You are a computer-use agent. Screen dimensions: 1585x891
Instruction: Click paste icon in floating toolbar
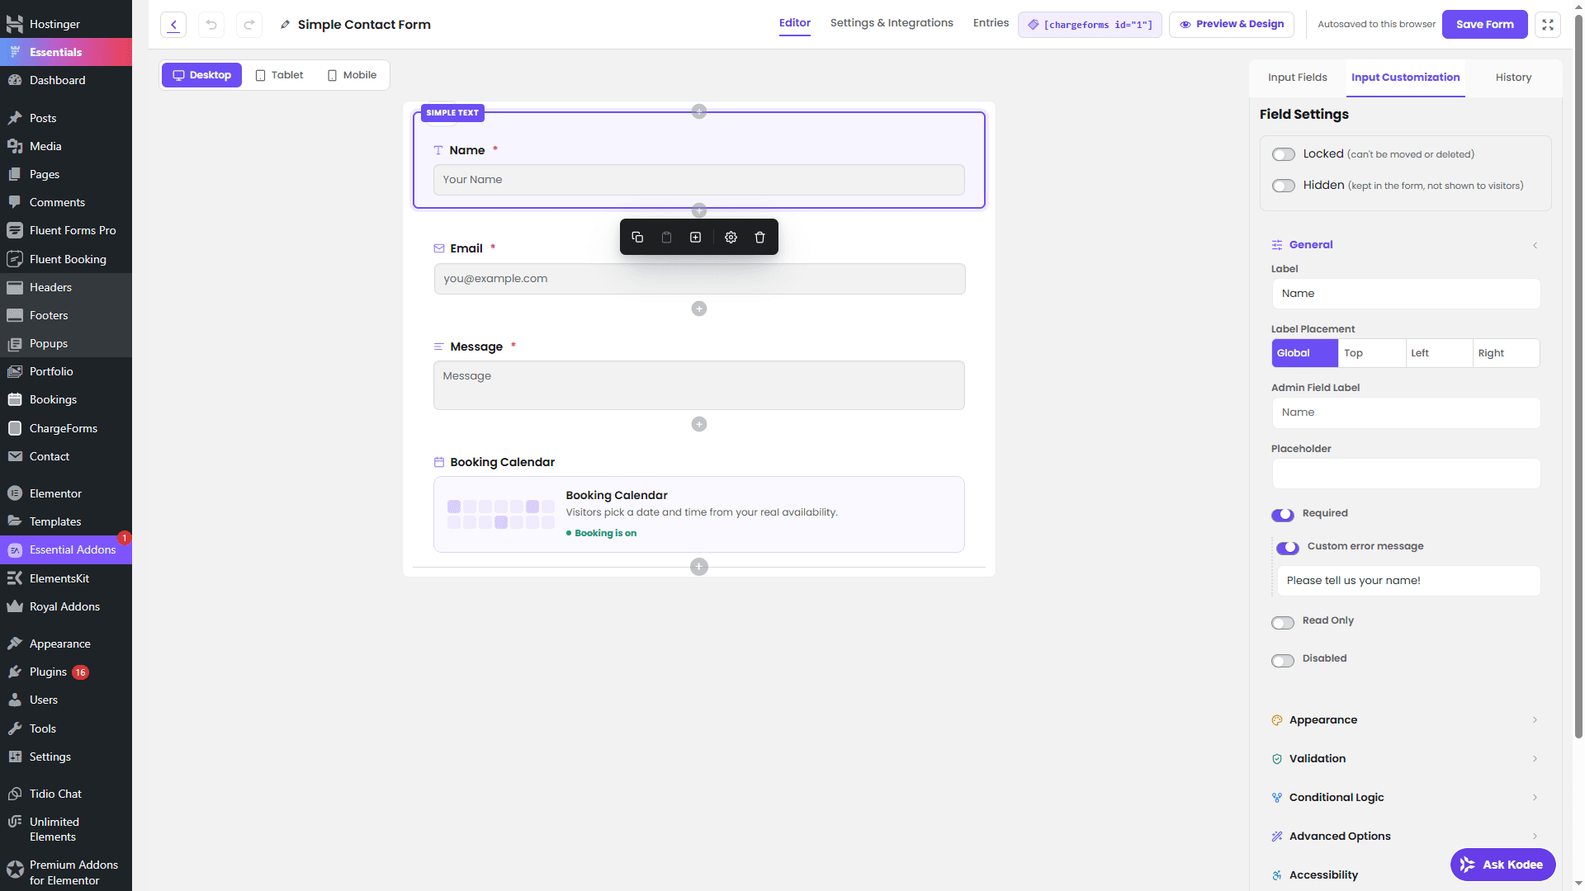click(666, 238)
